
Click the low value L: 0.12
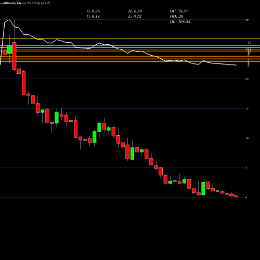[135, 17]
